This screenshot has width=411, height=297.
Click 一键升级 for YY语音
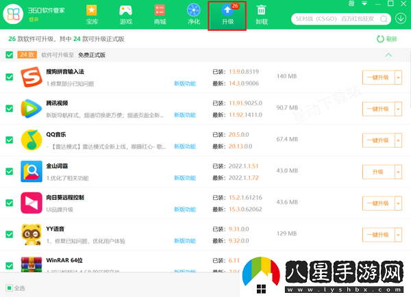tap(378, 235)
